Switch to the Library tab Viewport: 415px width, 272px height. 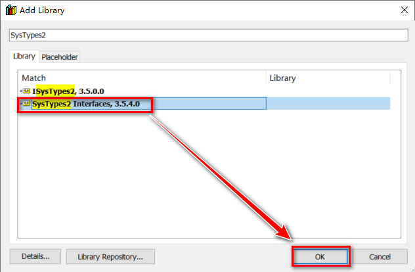tap(24, 56)
